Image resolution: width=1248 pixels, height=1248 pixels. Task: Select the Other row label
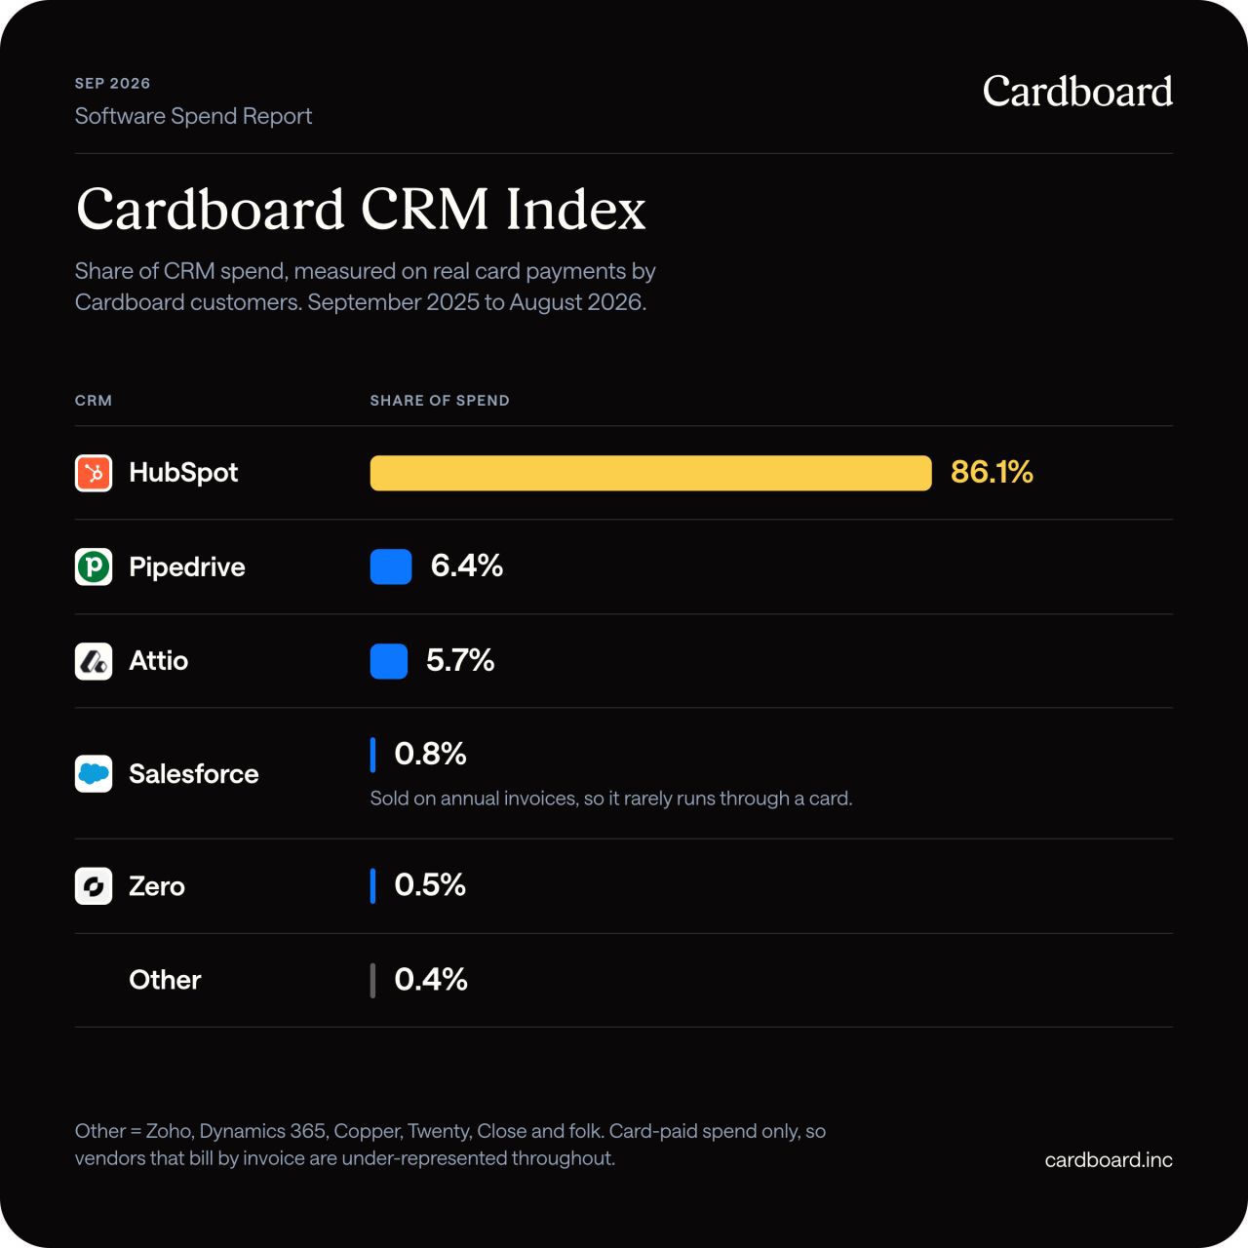pos(165,980)
